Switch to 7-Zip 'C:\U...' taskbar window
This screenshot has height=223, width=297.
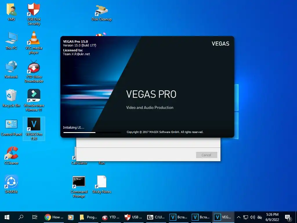coord(156,217)
